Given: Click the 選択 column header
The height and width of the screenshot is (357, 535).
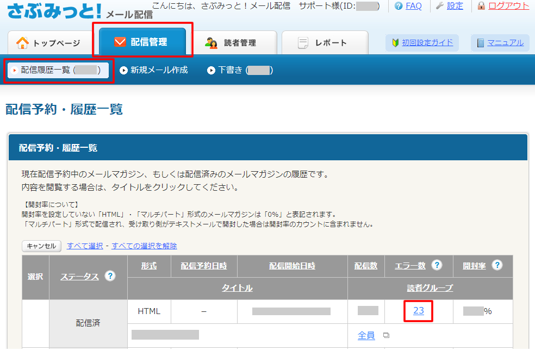Looking at the screenshot, I should click(x=35, y=277).
